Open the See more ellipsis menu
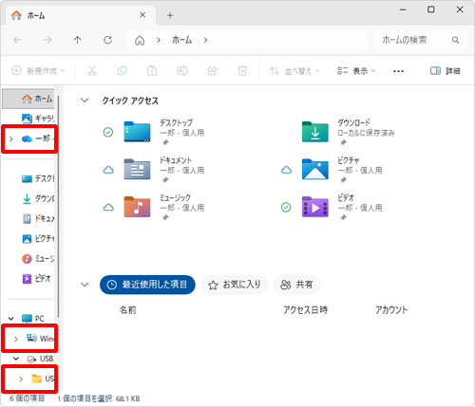Image resolution: width=475 pixels, height=407 pixels. point(398,71)
